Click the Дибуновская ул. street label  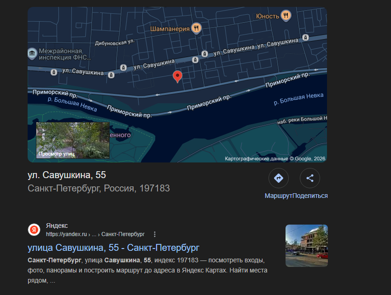[115, 42]
